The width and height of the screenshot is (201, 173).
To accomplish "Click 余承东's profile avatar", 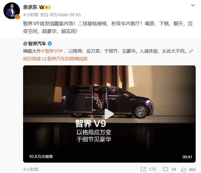I will pyautogui.click(x=12, y=11).
